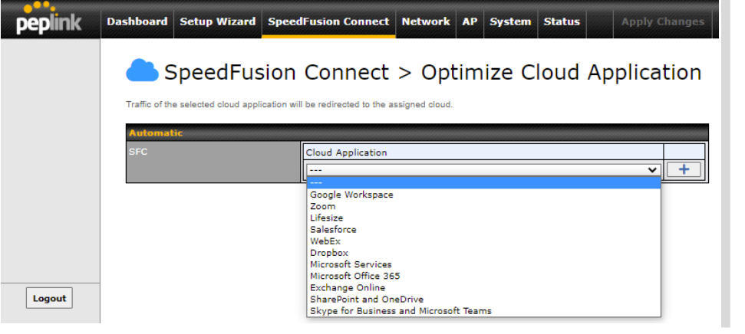Click the page vertical scrollbar

pos(725,164)
